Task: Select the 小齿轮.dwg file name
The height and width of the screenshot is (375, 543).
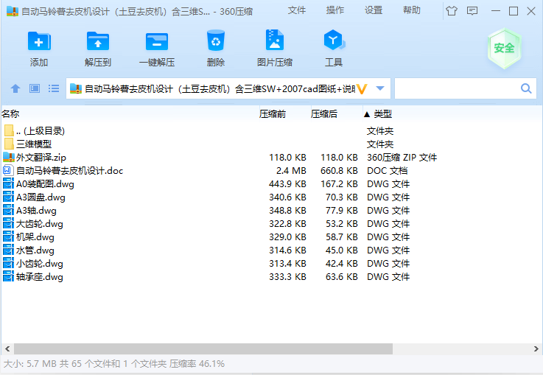Action: coord(40,264)
